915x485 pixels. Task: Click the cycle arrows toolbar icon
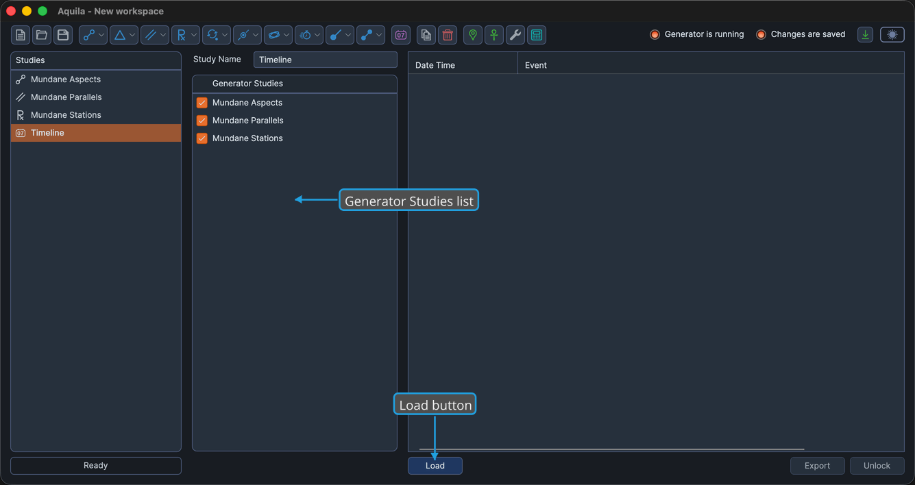212,35
